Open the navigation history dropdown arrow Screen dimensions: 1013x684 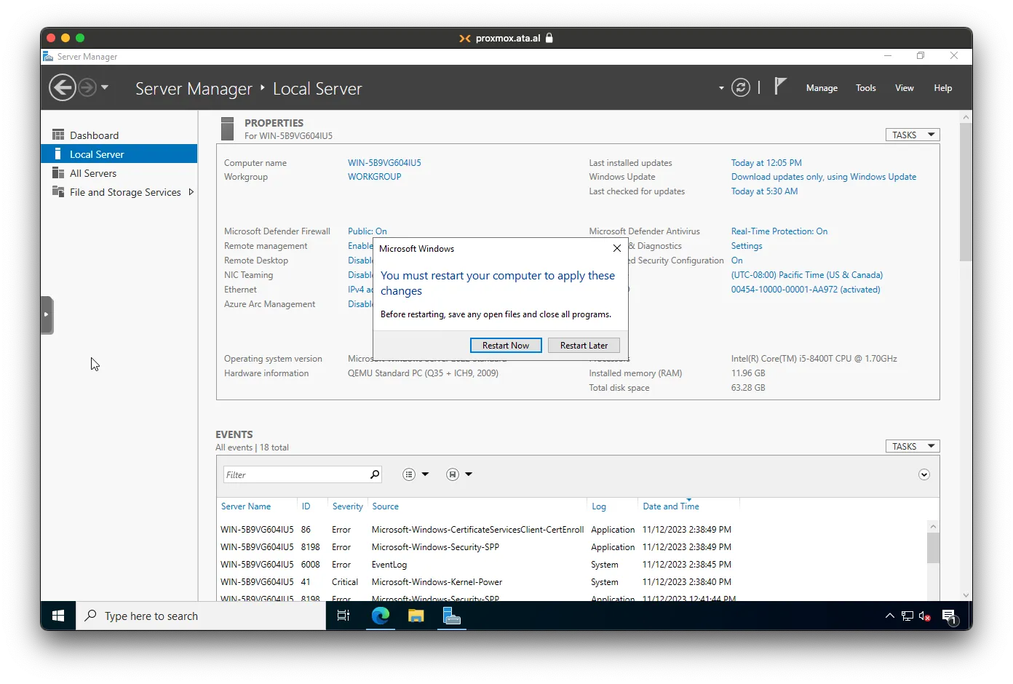[x=105, y=87]
